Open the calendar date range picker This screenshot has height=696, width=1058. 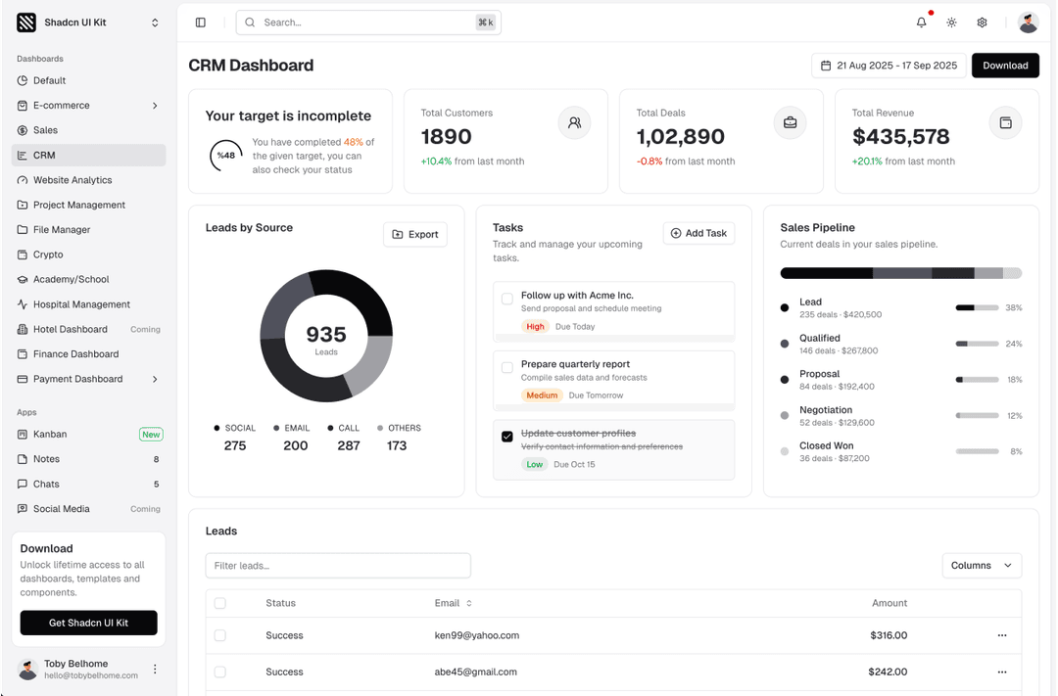[888, 65]
